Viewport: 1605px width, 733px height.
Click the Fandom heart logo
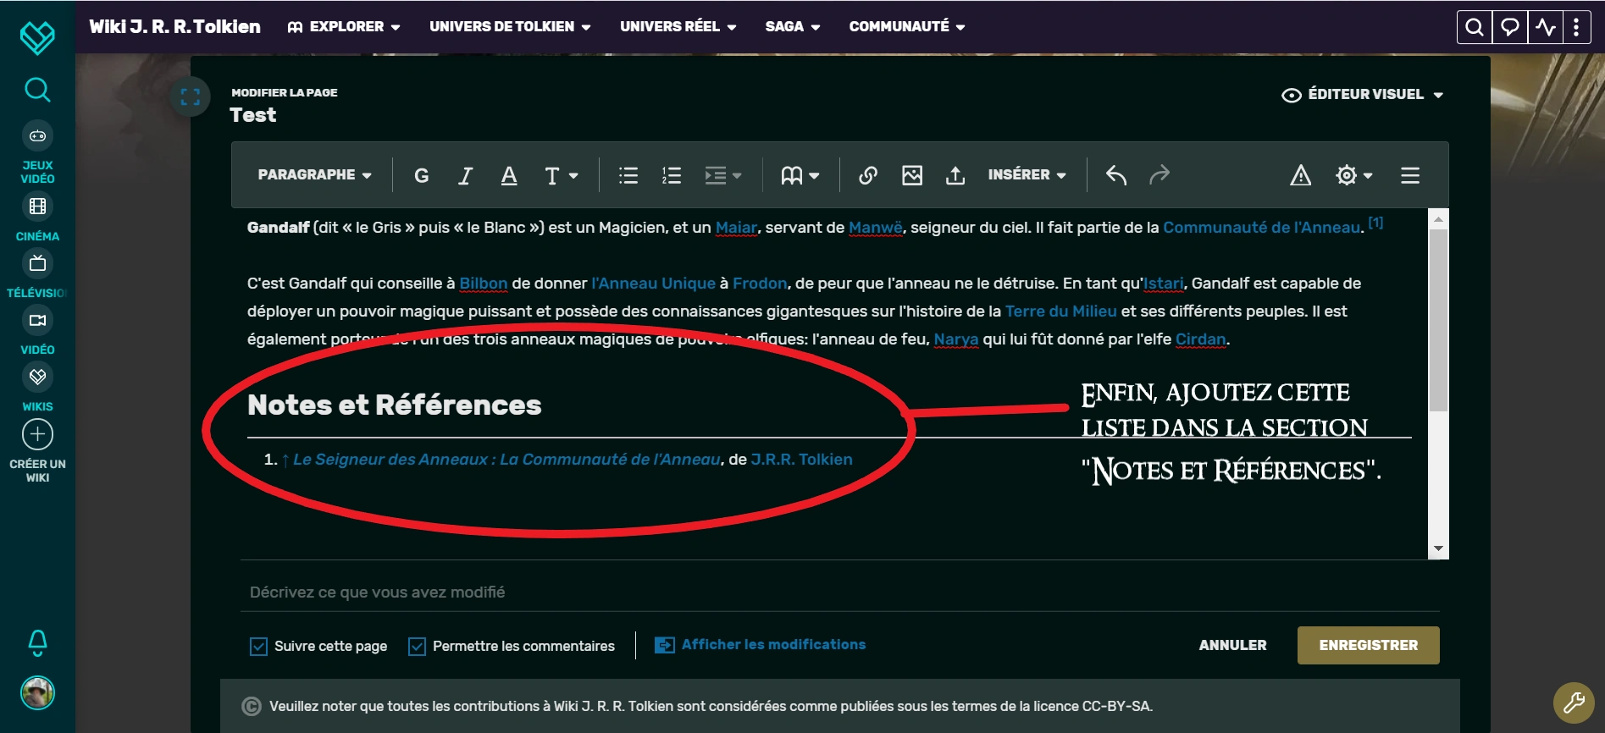click(37, 37)
